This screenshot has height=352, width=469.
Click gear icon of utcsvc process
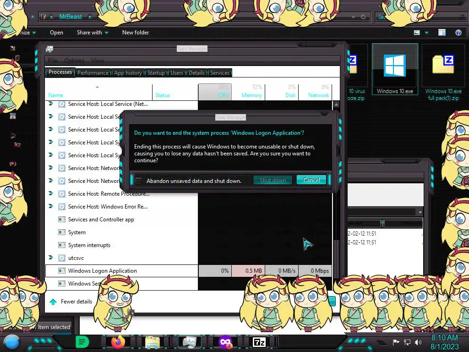(62, 258)
